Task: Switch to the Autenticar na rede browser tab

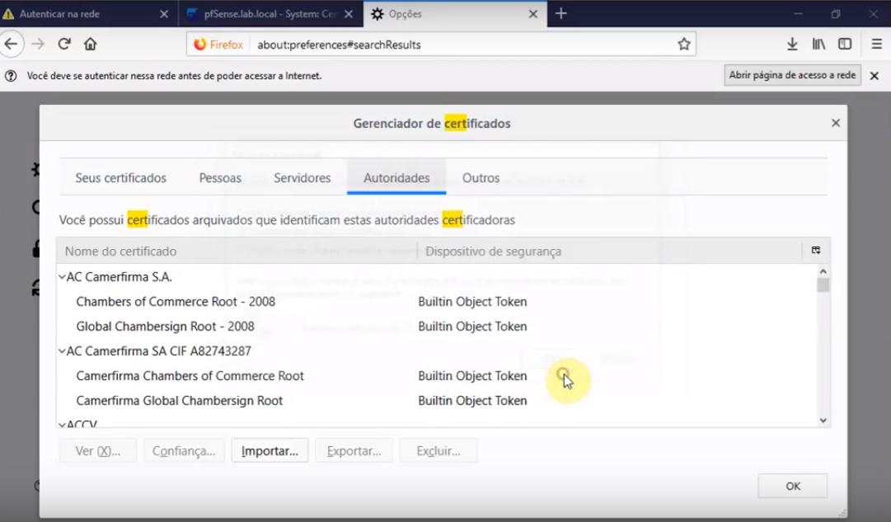Action: (89, 14)
